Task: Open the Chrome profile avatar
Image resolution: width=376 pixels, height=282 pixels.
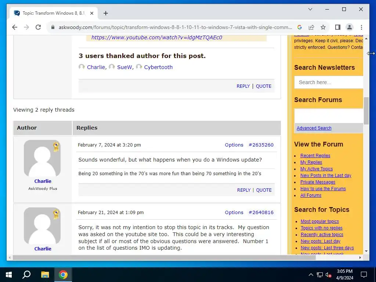Action: pyautogui.click(x=350, y=27)
